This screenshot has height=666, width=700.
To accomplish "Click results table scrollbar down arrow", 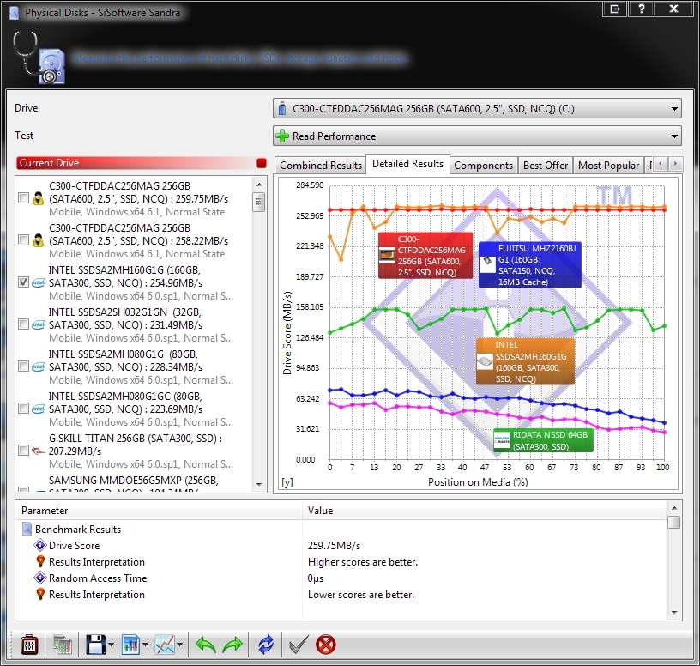I will pyautogui.click(x=674, y=613).
